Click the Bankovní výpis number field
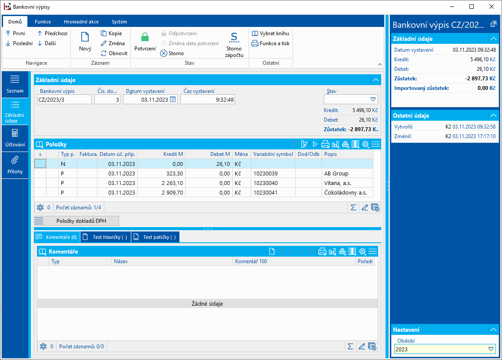This screenshot has width=502, height=360. [x=64, y=99]
